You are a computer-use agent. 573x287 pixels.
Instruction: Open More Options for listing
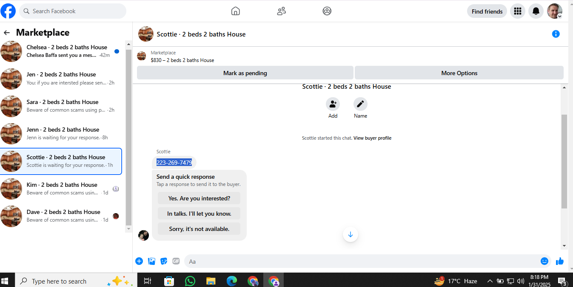[x=459, y=73]
